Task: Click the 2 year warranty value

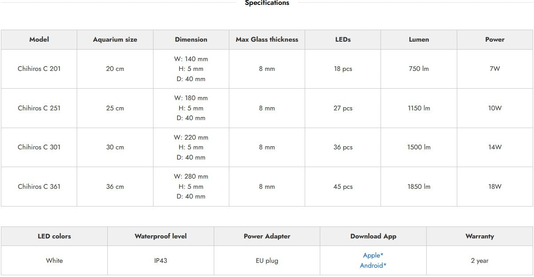Action: pyautogui.click(x=479, y=261)
